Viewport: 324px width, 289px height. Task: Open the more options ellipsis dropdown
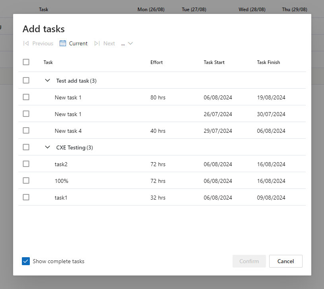click(127, 43)
